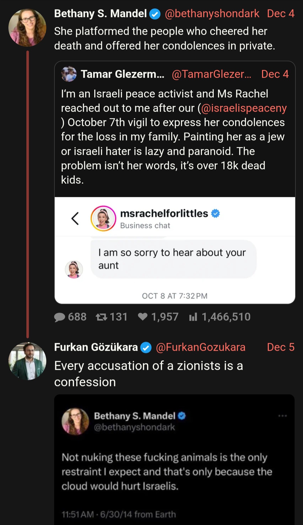303x525 pixels.
Task: Open the Dec 5 timestamp on Furkan's tweet
Action: point(281,347)
